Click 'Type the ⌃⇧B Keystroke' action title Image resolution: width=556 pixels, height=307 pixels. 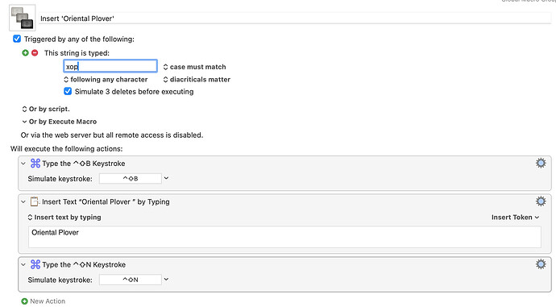click(84, 164)
